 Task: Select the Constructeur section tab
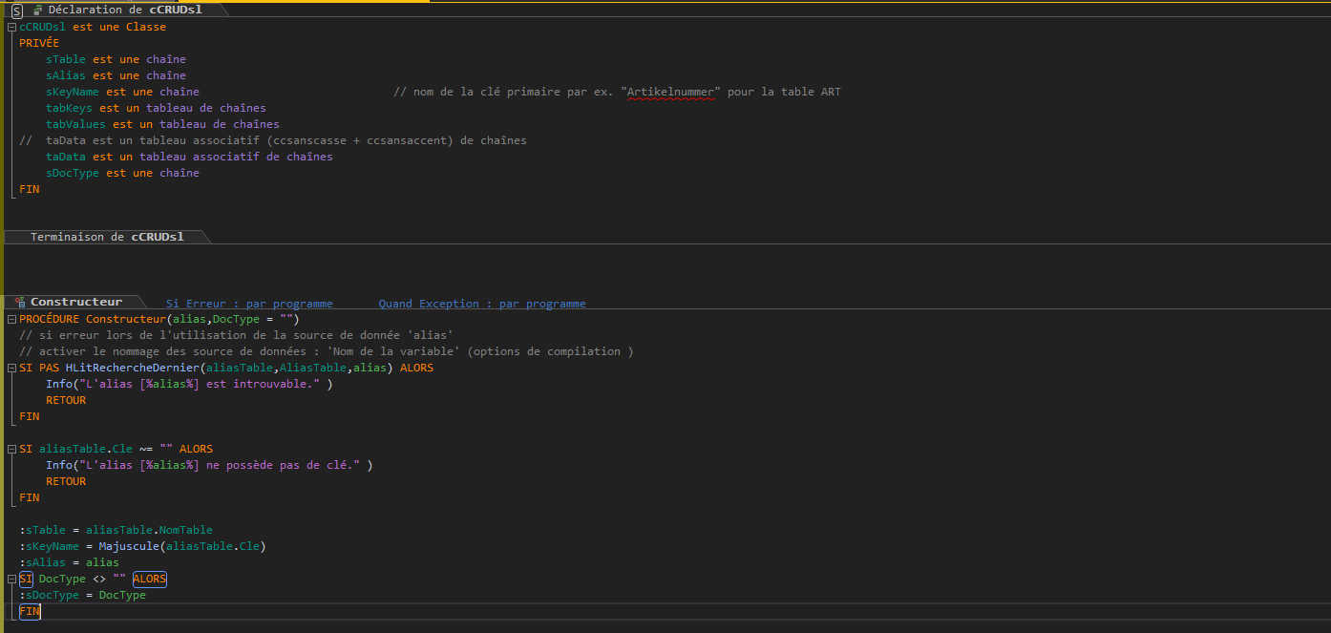coord(76,302)
